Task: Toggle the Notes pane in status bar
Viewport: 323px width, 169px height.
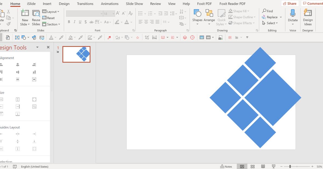Action: click(x=226, y=167)
